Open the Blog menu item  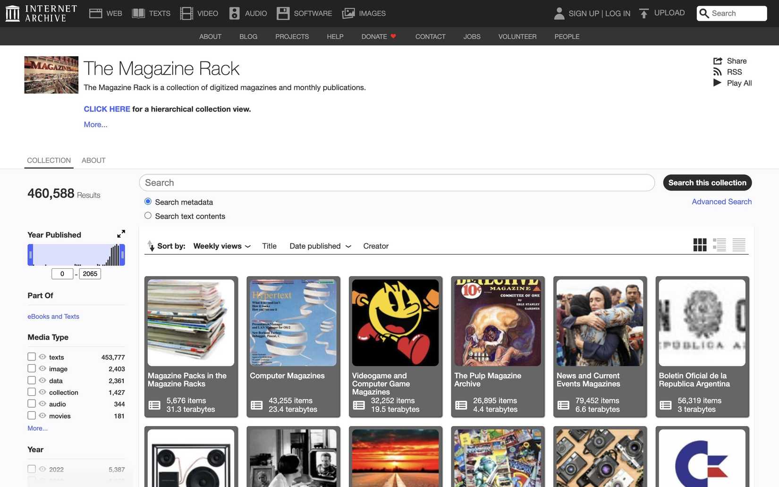pyautogui.click(x=248, y=36)
